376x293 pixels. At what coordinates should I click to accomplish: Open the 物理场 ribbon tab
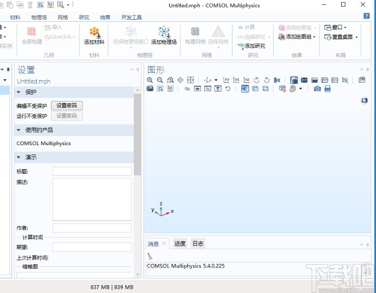pyautogui.click(x=39, y=17)
